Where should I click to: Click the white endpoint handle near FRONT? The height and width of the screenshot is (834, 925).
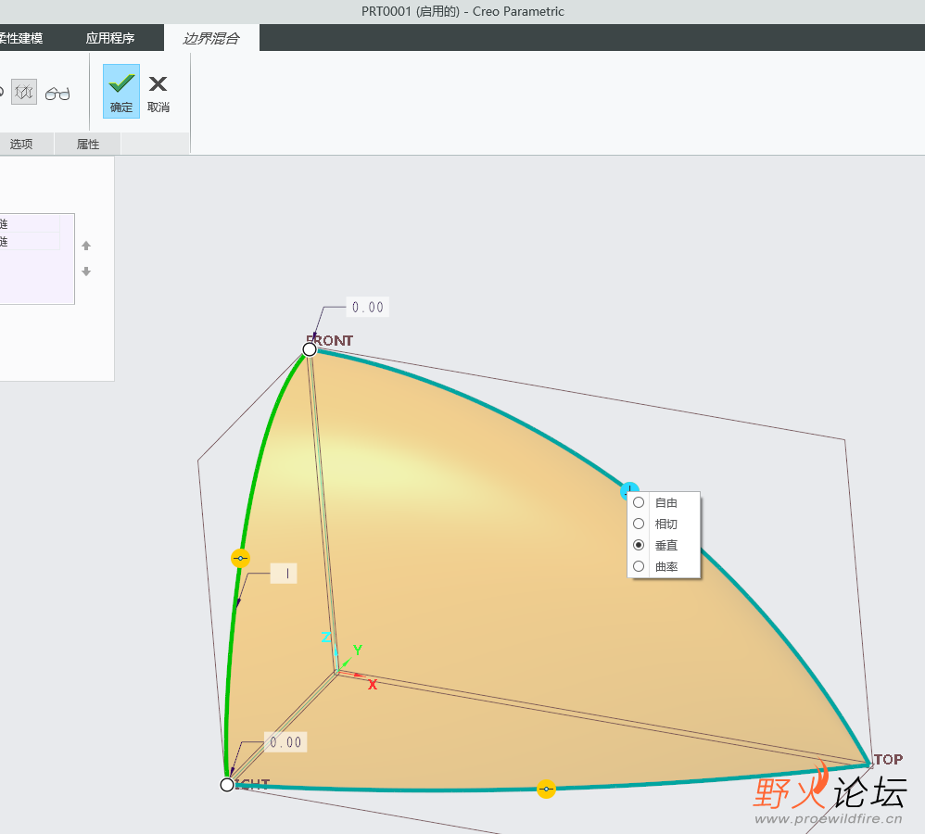pos(310,349)
